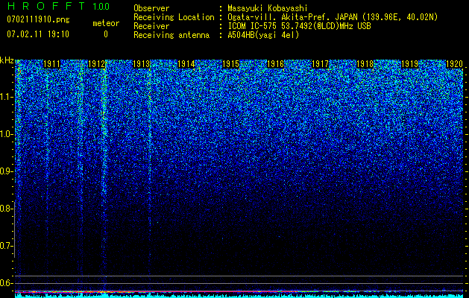
Task: Select the version number 1.0.0
Action: click(x=101, y=6)
